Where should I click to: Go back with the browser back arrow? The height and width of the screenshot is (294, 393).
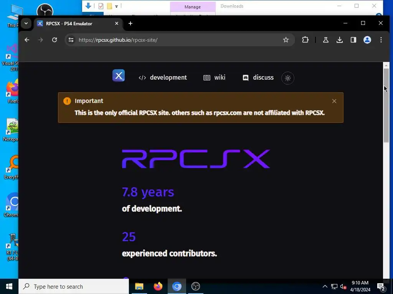tap(27, 40)
